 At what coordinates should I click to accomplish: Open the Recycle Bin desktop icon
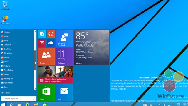5,5
